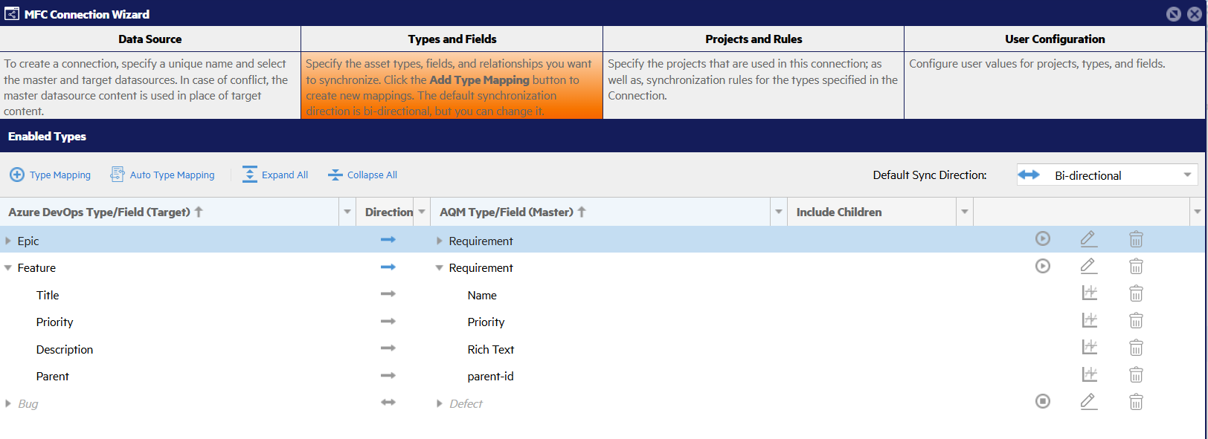Toggle enable state of Epic mapping
The width and height of the screenshot is (1208, 439).
point(1043,238)
